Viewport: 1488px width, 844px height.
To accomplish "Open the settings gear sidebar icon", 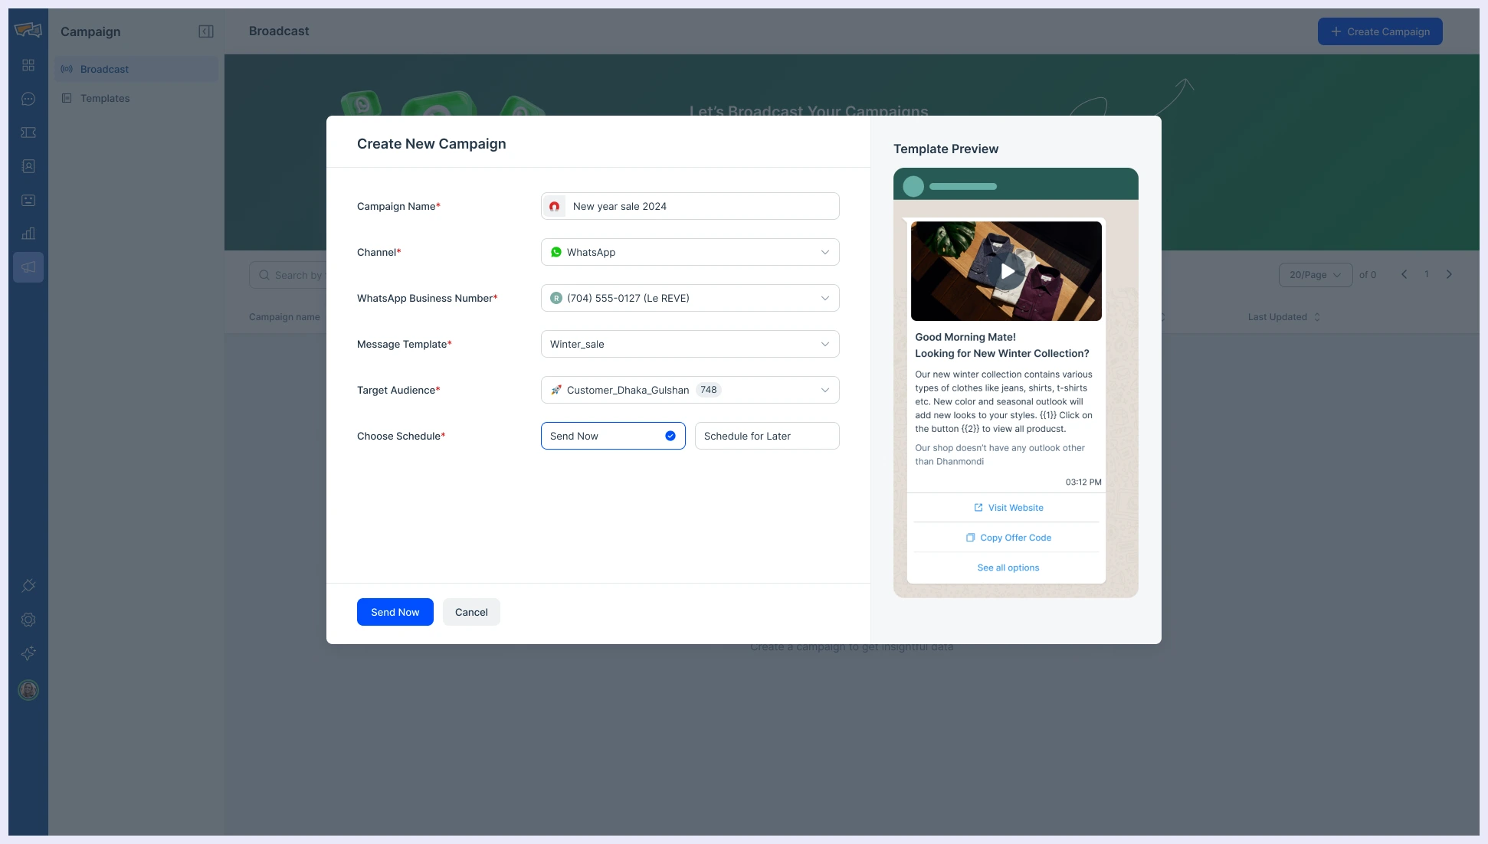I will pyautogui.click(x=28, y=620).
